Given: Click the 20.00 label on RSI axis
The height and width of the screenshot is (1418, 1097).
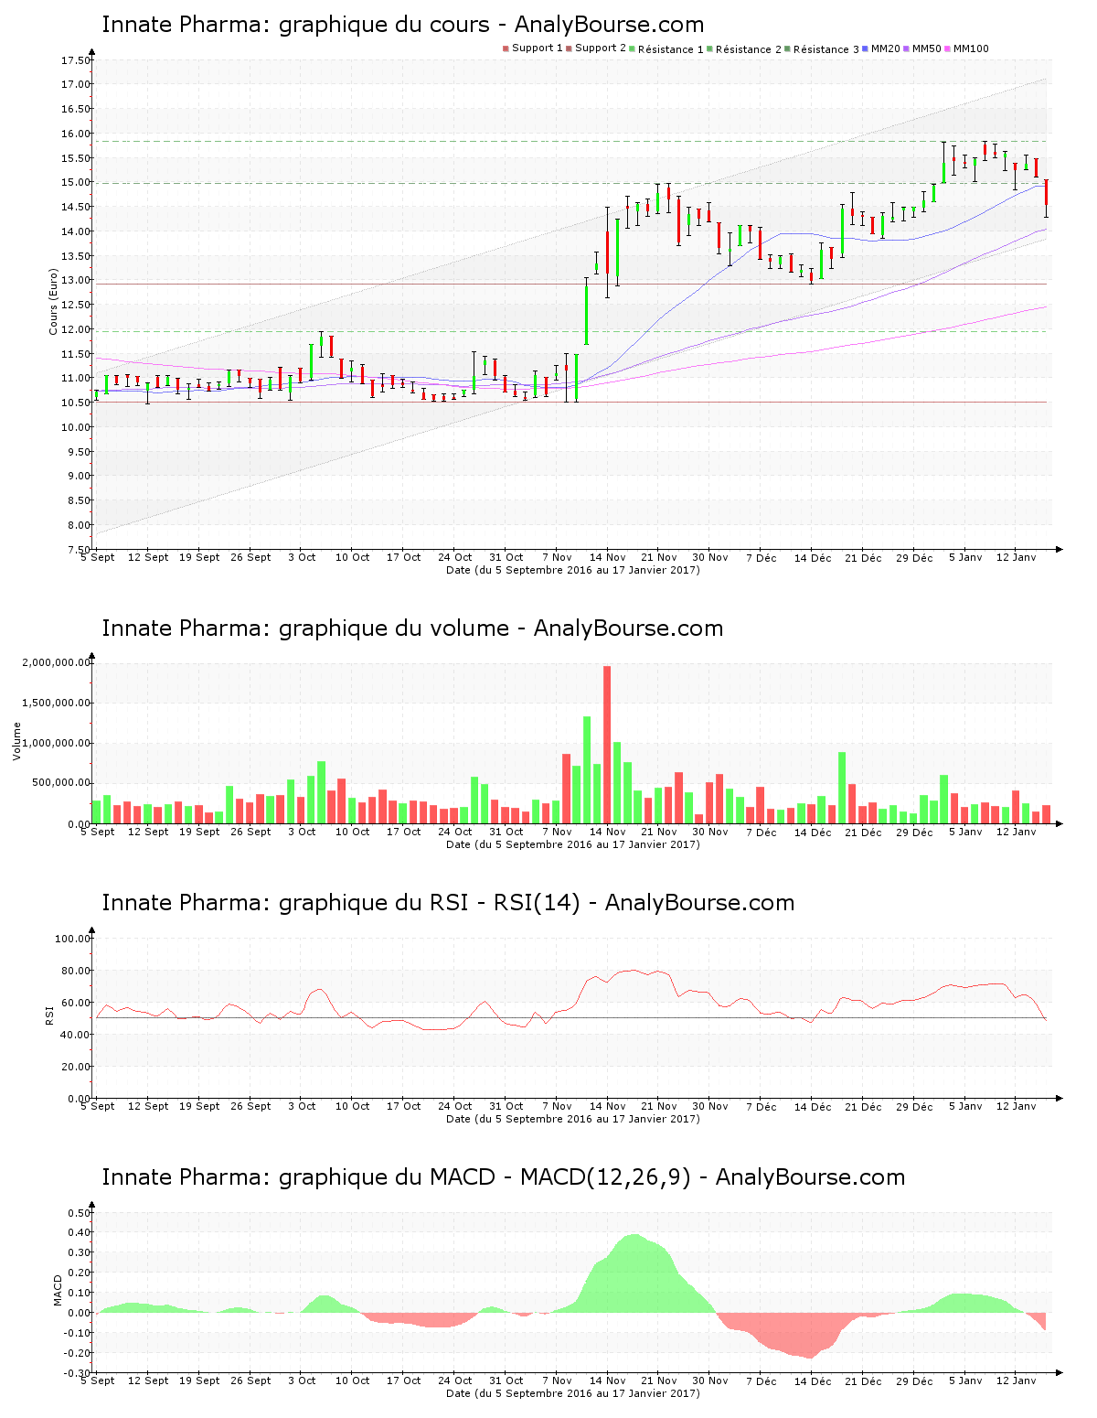Looking at the screenshot, I should click(x=76, y=1067).
